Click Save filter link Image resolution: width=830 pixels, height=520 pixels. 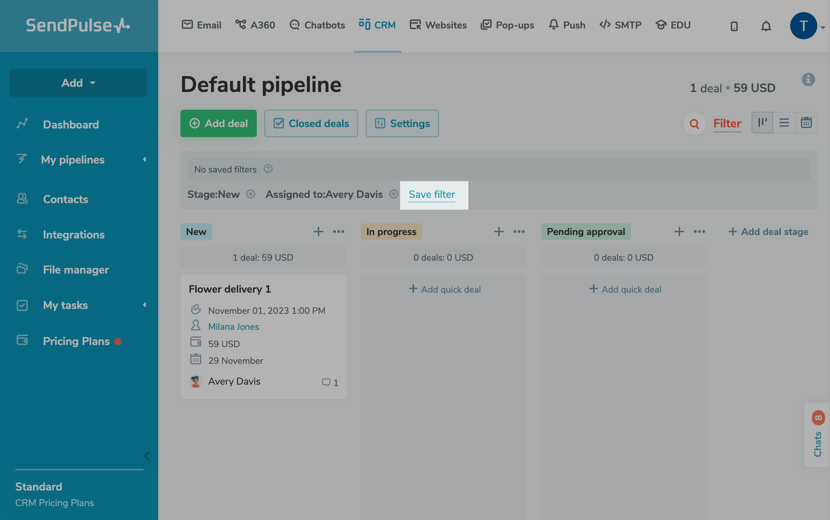tap(432, 194)
